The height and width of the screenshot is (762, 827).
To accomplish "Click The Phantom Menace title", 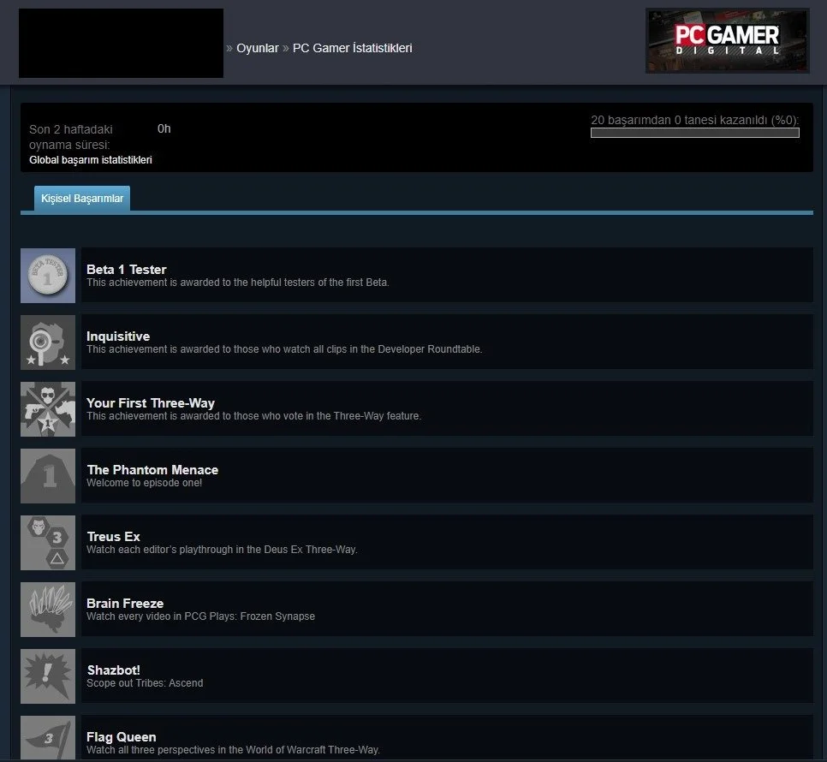I will pos(152,470).
